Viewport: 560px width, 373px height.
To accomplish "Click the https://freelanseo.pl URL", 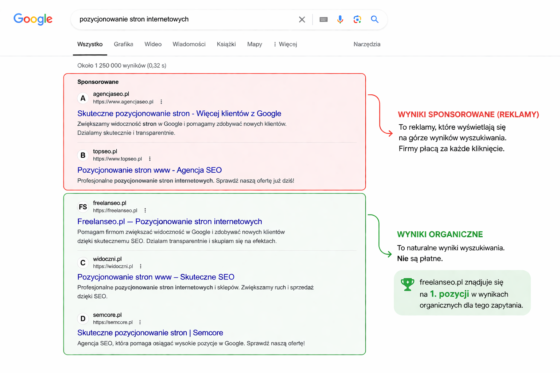I will (x=115, y=211).
